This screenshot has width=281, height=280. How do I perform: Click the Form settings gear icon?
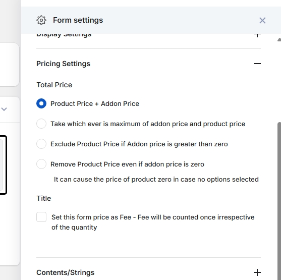pos(41,20)
